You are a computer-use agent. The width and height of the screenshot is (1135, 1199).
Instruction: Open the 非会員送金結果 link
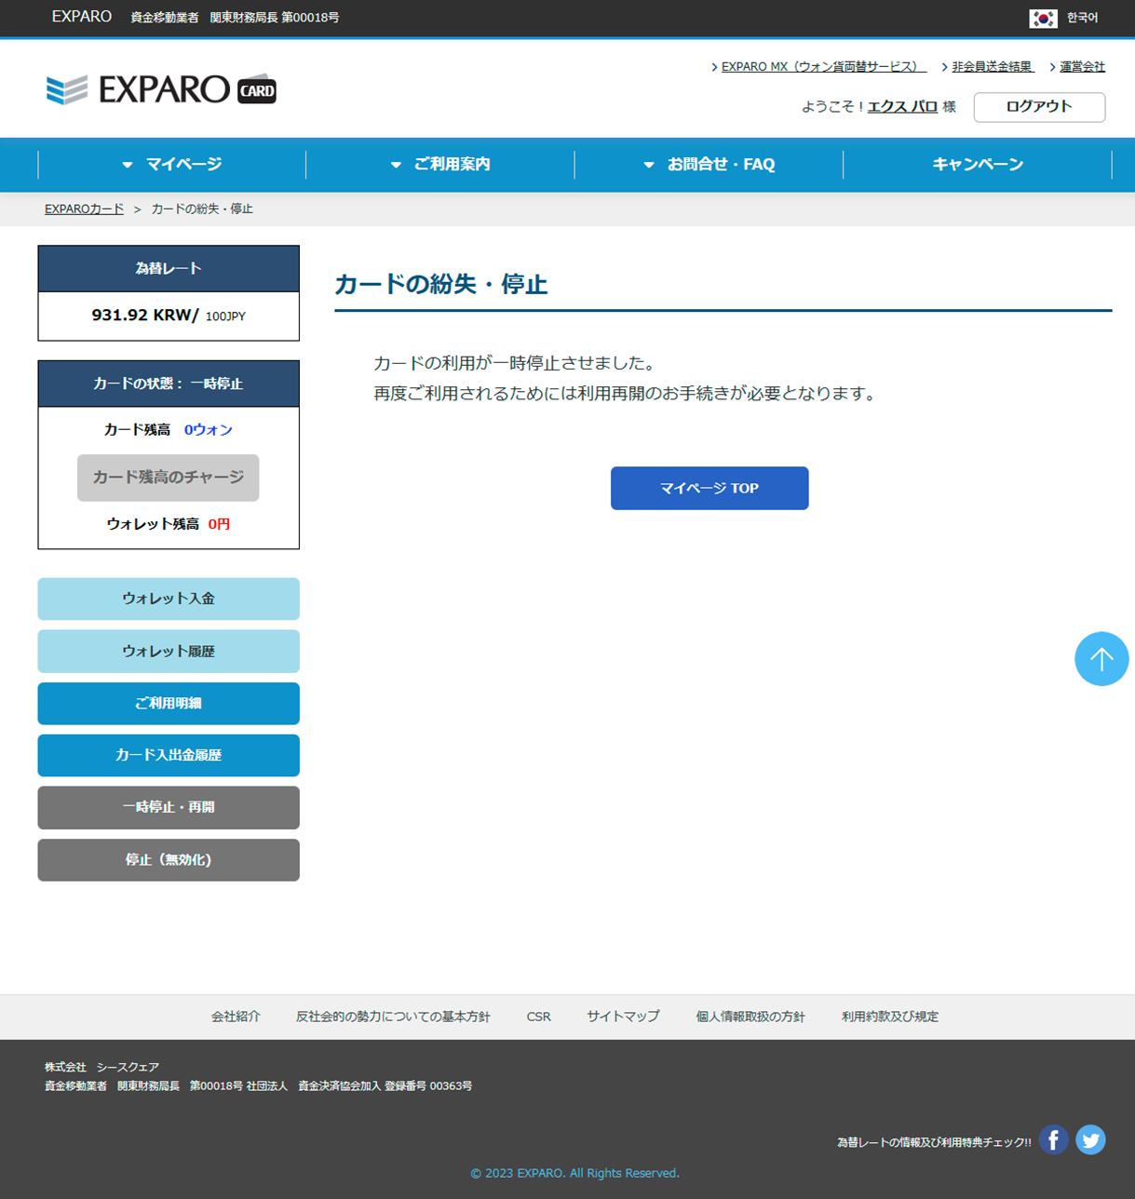[992, 67]
